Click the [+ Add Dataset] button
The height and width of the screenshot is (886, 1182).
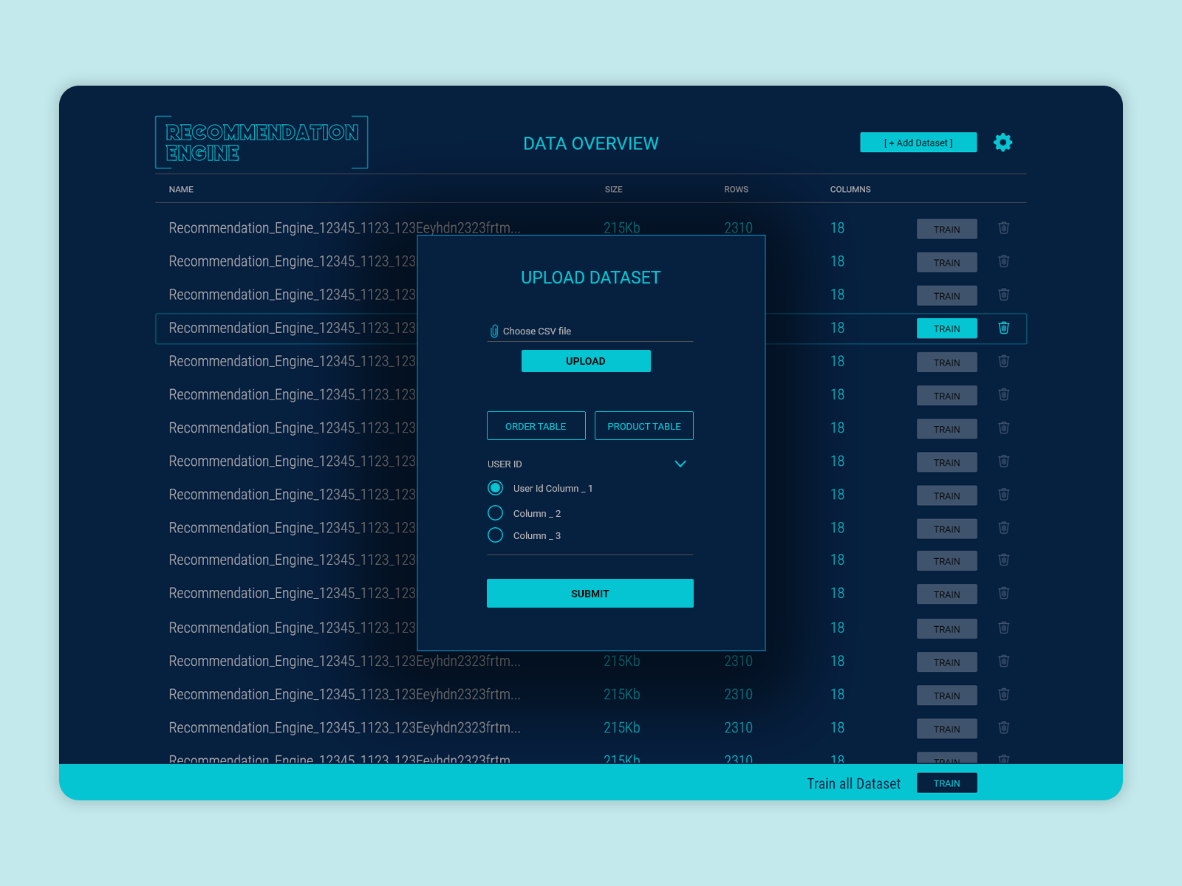(x=918, y=142)
